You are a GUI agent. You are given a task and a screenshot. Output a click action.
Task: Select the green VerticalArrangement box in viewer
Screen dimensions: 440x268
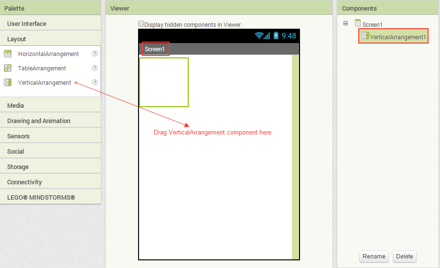coord(164,82)
